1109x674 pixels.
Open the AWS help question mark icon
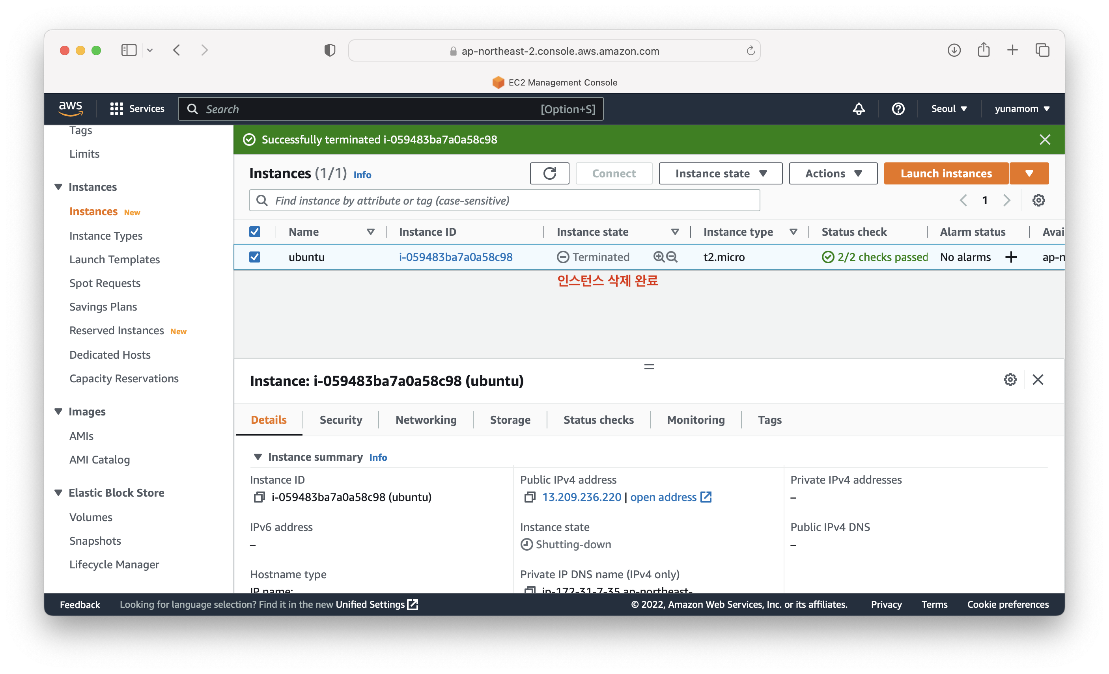pyautogui.click(x=898, y=109)
